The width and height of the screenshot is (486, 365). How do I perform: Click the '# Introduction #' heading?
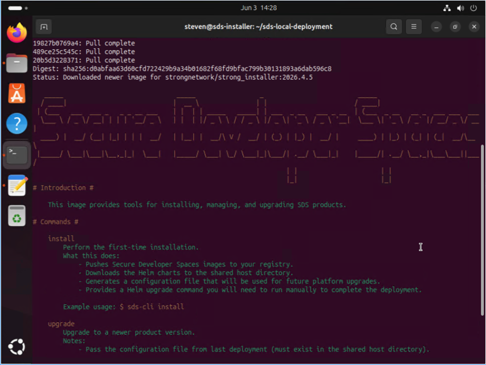[x=63, y=188]
